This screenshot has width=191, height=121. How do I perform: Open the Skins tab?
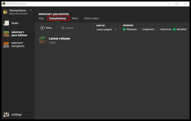75,18
